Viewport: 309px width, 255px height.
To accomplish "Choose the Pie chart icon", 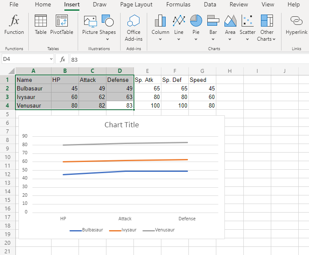I will click(196, 21).
